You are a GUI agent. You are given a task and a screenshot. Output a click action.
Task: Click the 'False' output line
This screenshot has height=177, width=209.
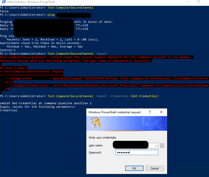coord(4,11)
